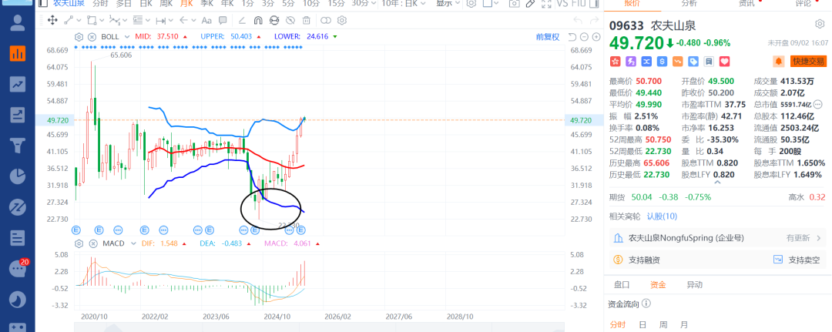Expand the quote details chevron
The height and width of the screenshot is (332, 832).
pos(718,183)
